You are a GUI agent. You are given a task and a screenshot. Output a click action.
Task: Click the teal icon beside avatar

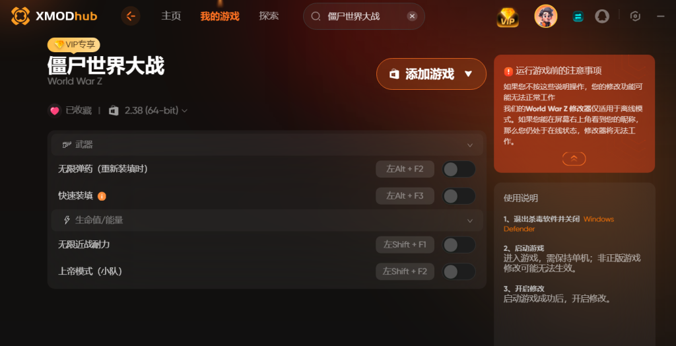(x=578, y=17)
